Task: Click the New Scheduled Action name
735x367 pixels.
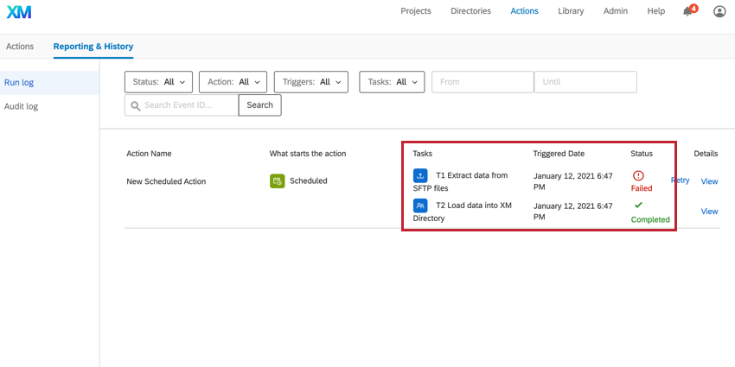Action: point(166,181)
